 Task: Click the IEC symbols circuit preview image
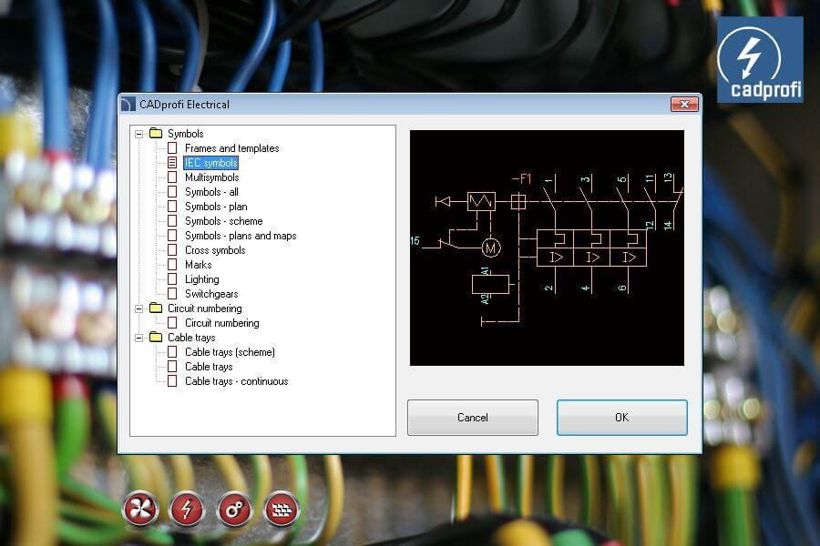tap(547, 248)
